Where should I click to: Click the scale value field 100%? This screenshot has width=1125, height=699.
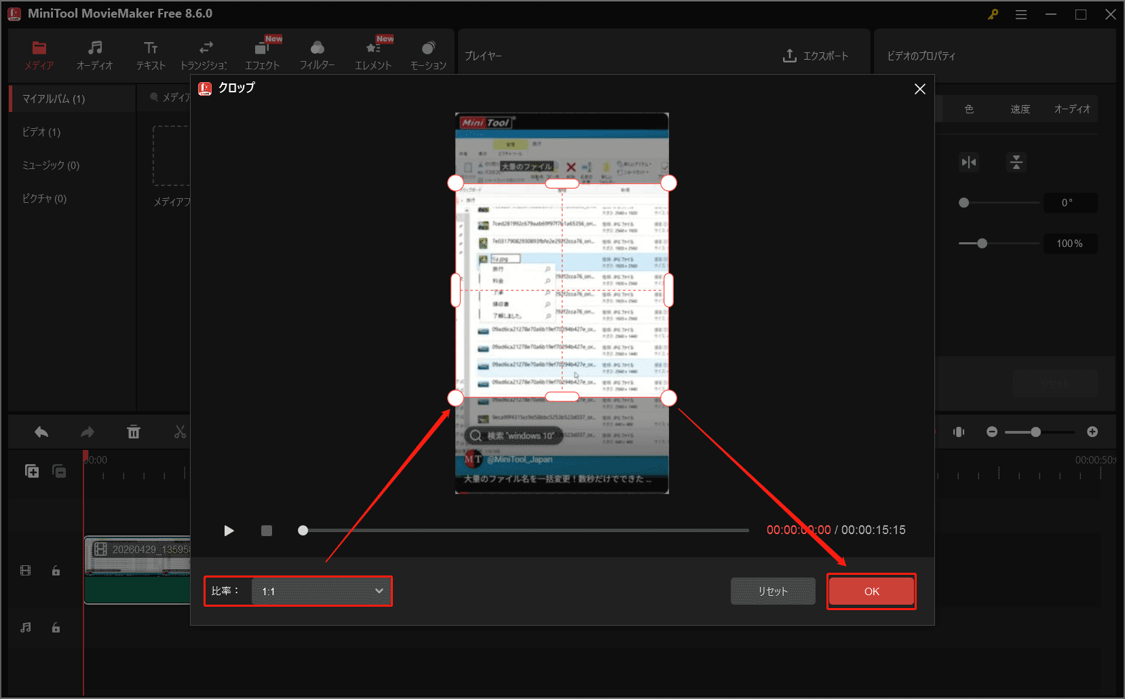(1070, 244)
